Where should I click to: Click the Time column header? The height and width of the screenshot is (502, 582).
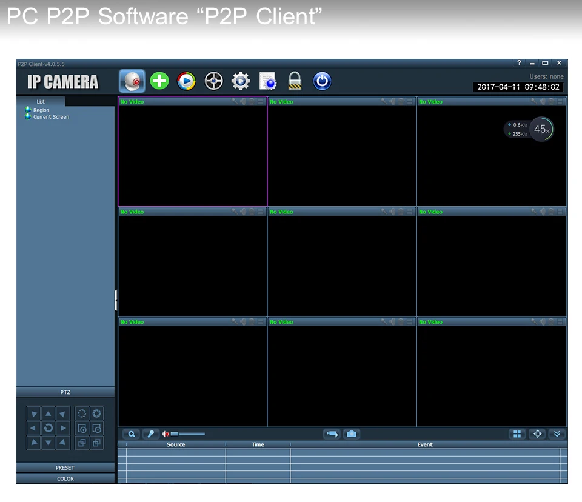point(258,444)
